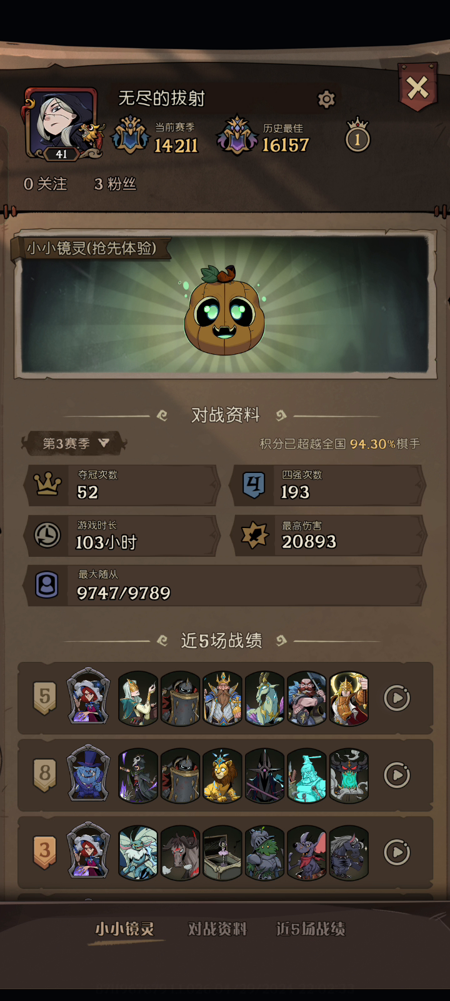Tap the current season rank emblem
Viewport: 450px width, 1001px height.
click(x=131, y=135)
